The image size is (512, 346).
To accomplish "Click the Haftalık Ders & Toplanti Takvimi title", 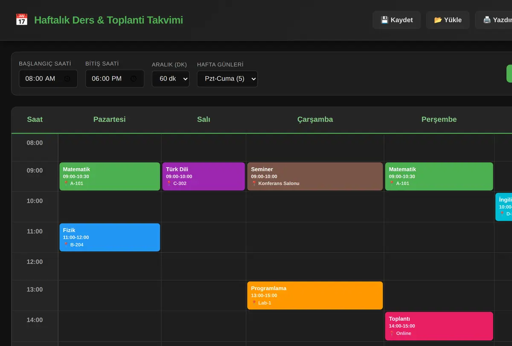I will pyautogui.click(x=108, y=20).
